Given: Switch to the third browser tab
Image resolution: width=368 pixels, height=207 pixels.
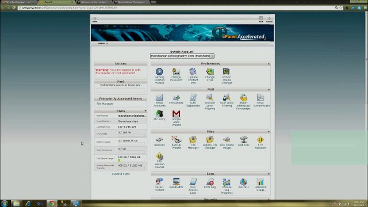Looking at the screenshot, I should tap(94, 2).
